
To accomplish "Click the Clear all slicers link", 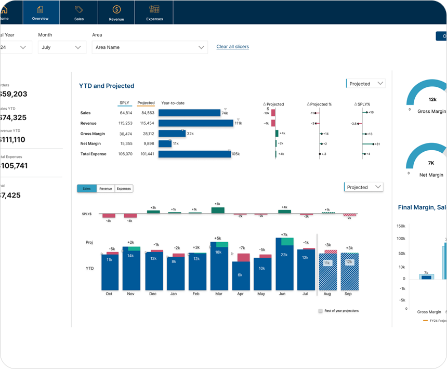I will coord(232,47).
